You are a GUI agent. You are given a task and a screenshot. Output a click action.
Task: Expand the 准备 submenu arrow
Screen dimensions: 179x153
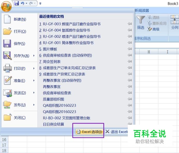(x=34, y=81)
